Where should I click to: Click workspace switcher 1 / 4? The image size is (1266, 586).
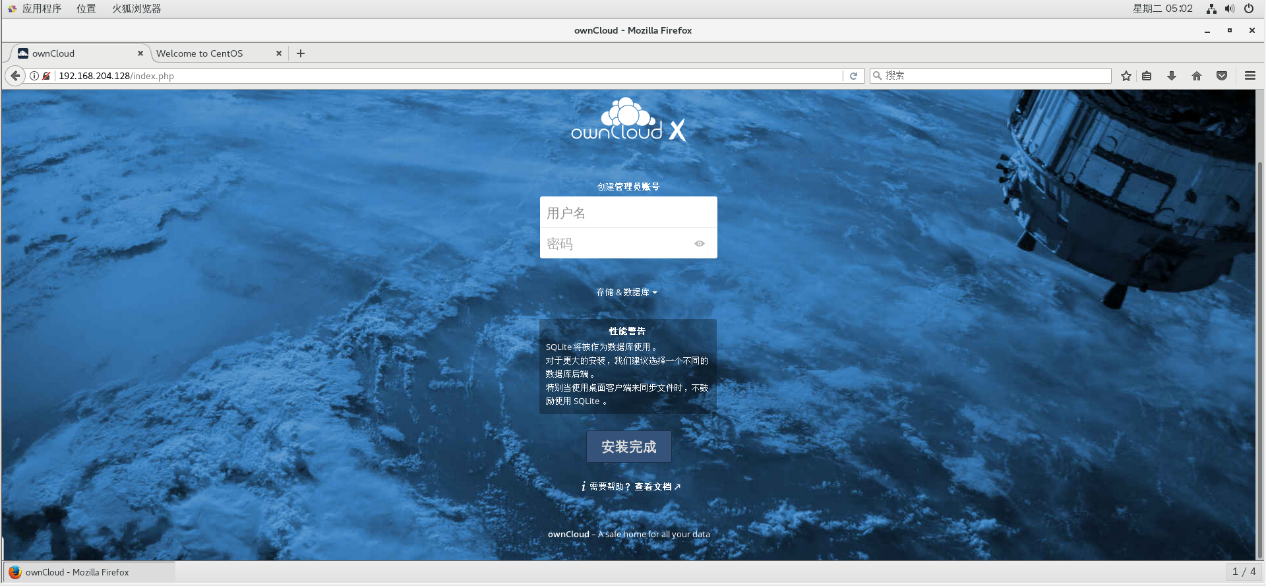(x=1244, y=571)
